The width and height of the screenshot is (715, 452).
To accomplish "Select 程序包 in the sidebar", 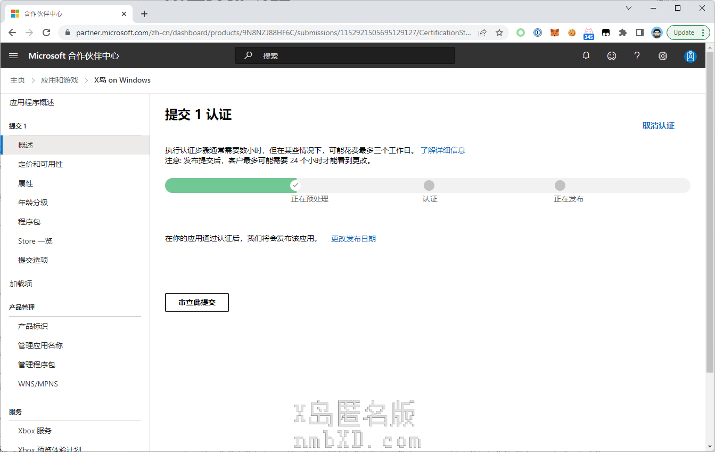I will 29,222.
